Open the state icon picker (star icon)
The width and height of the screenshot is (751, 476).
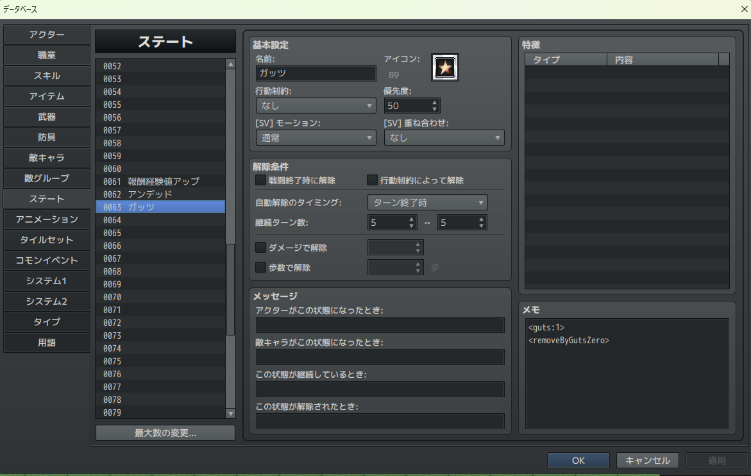(444, 67)
